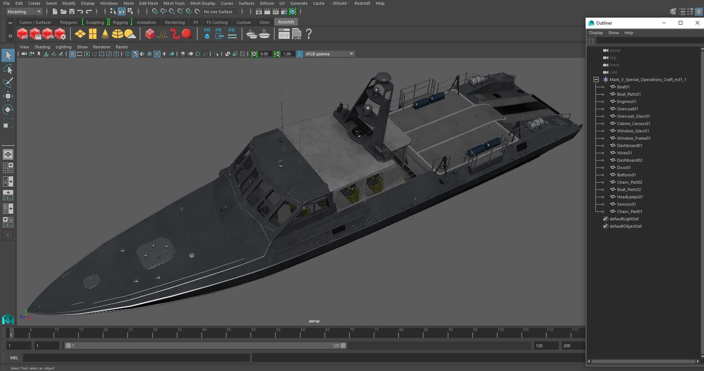Switch to the Polygons shelf tab
The image size is (704, 371).
(69, 22)
